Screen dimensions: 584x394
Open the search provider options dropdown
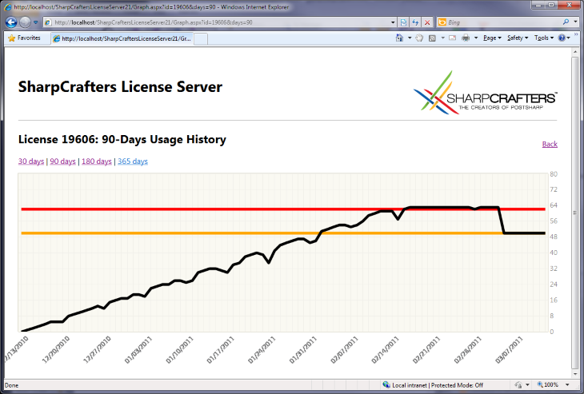pos(574,22)
